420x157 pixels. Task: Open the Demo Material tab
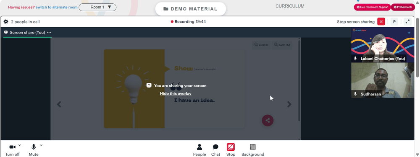(190, 9)
